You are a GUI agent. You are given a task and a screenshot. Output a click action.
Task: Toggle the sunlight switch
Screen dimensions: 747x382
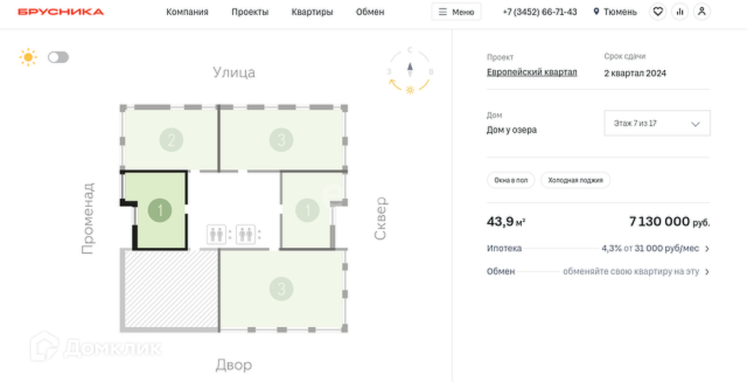(x=58, y=57)
